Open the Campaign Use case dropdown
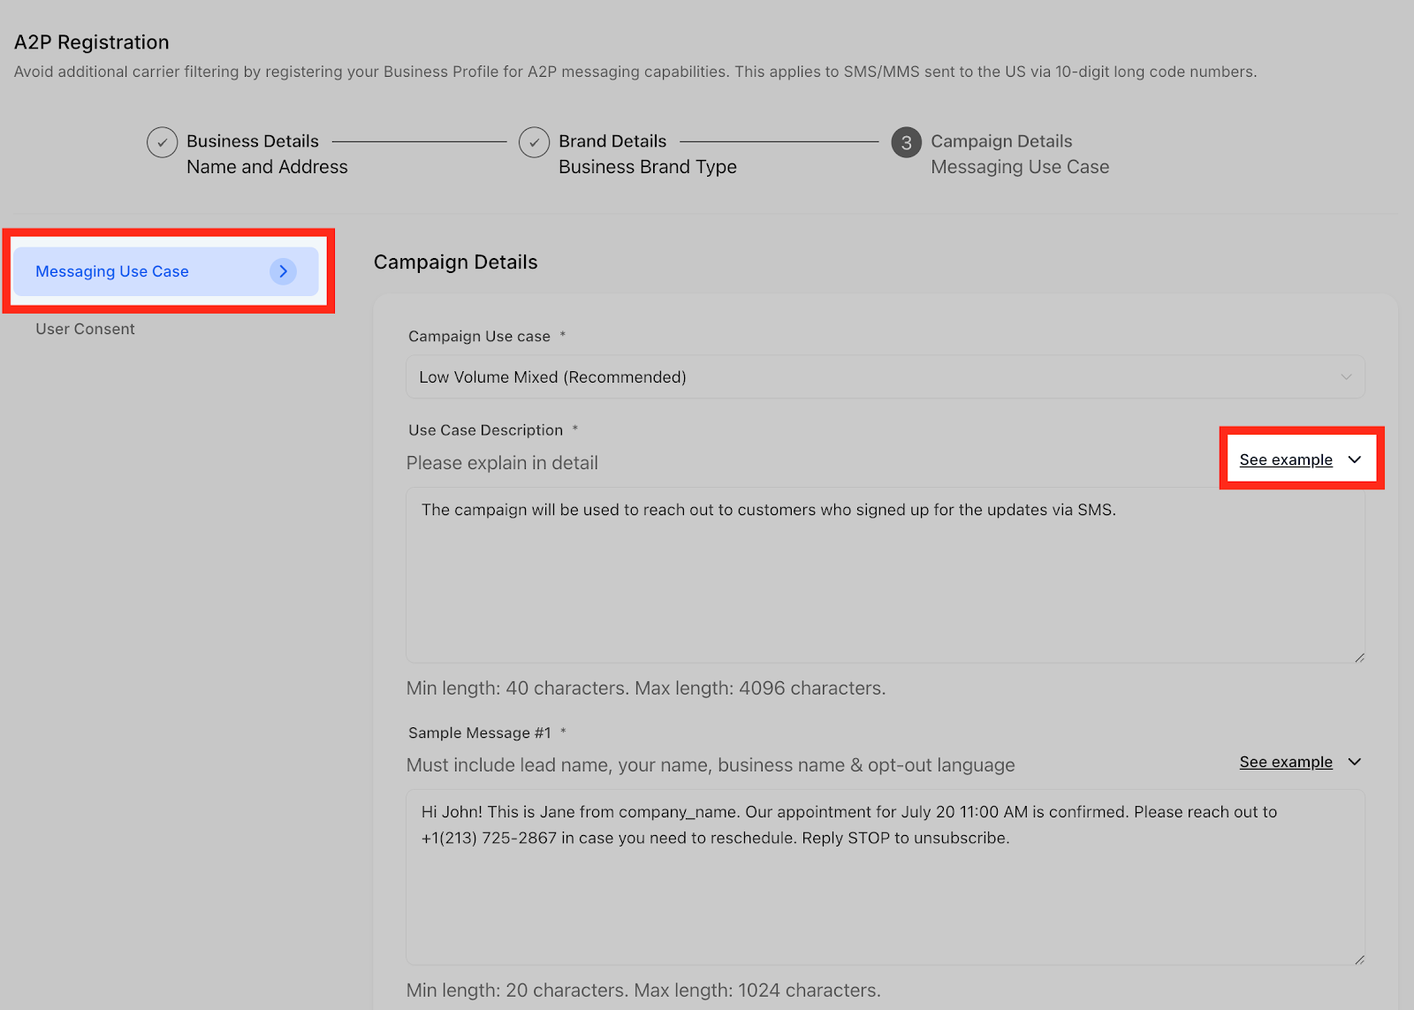Image resolution: width=1414 pixels, height=1010 pixels. 886,377
